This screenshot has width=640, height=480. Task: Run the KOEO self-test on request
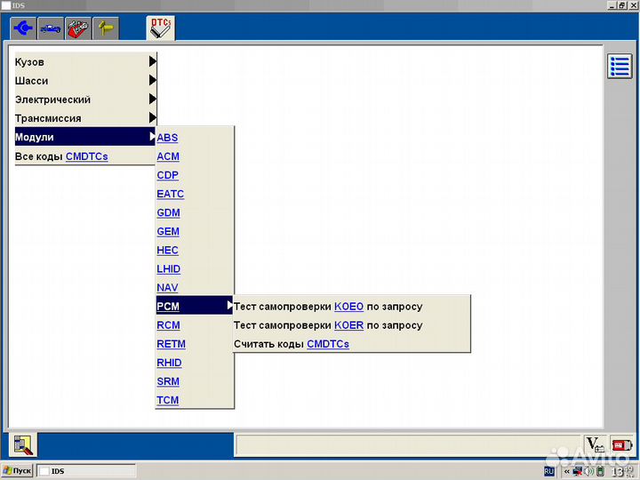[x=328, y=307]
